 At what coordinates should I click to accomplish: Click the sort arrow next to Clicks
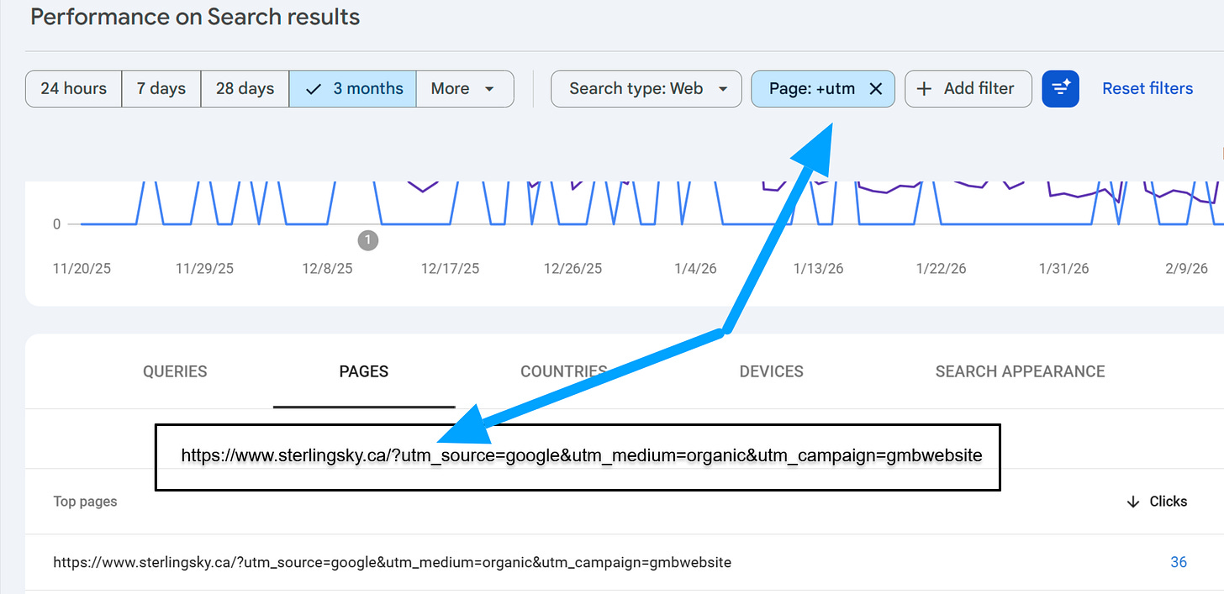click(1134, 501)
